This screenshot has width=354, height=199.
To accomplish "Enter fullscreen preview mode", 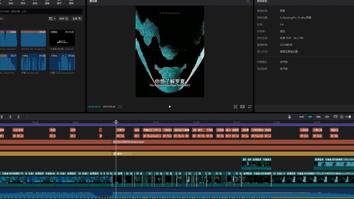I will tap(250, 107).
